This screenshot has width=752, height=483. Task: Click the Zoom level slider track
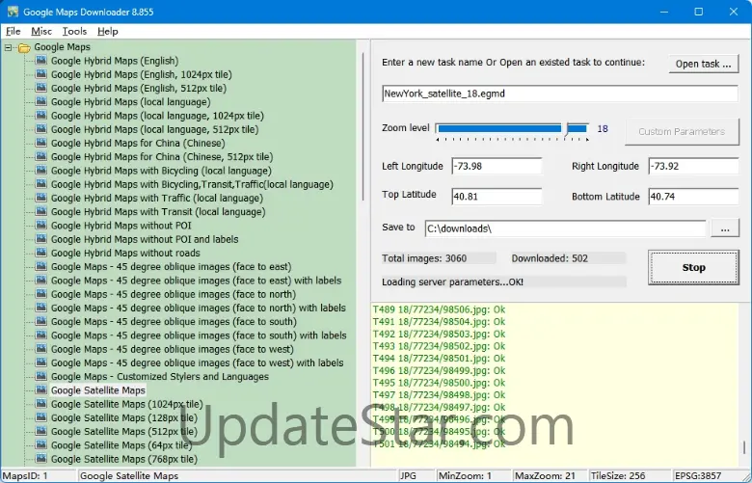coord(512,128)
